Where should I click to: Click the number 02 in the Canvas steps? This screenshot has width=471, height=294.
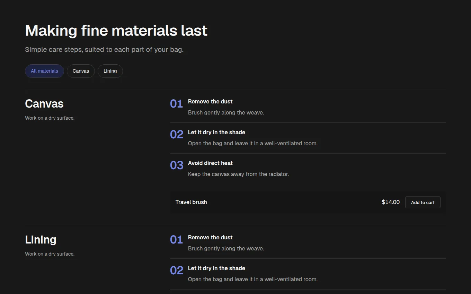coord(177,135)
